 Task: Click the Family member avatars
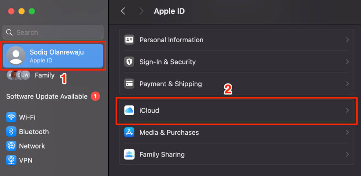pyautogui.click(x=18, y=75)
